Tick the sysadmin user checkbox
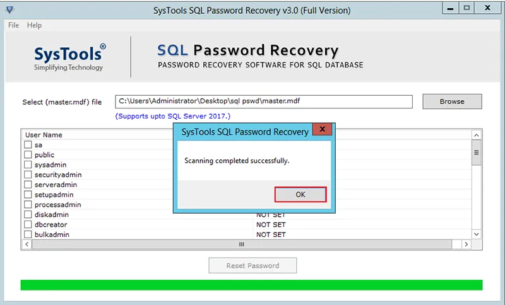Image resolution: width=505 pixels, height=305 pixels. tap(28, 165)
